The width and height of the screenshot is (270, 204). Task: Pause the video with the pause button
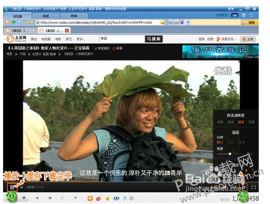12,187
